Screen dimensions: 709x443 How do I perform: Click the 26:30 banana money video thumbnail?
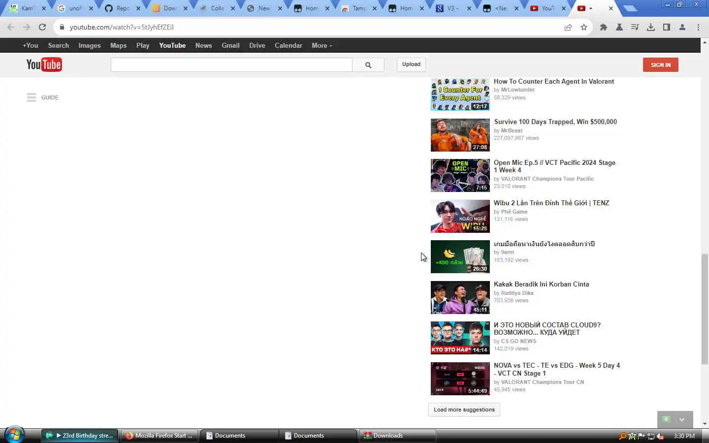(x=460, y=256)
